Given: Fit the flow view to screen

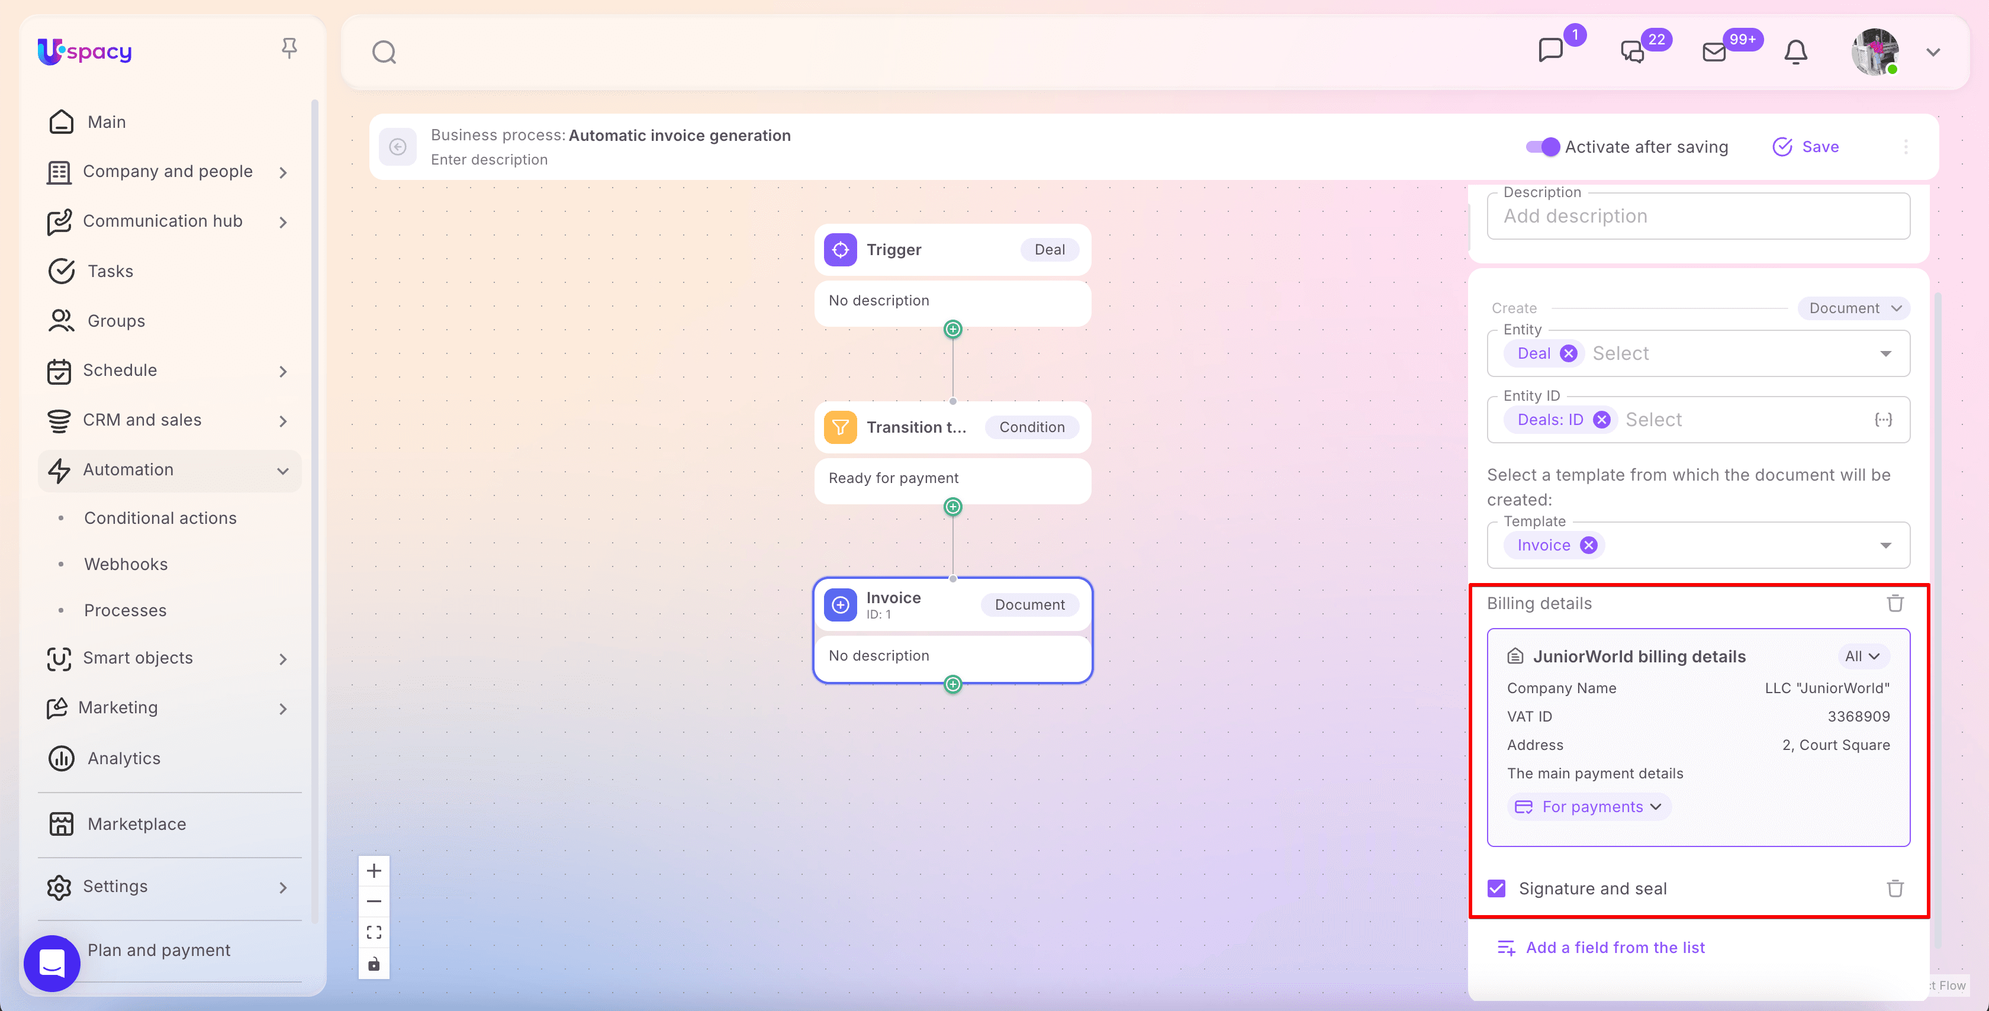Looking at the screenshot, I should (x=374, y=933).
